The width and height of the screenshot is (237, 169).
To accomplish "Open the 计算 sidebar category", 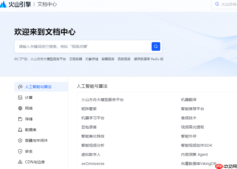I will (28, 97).
